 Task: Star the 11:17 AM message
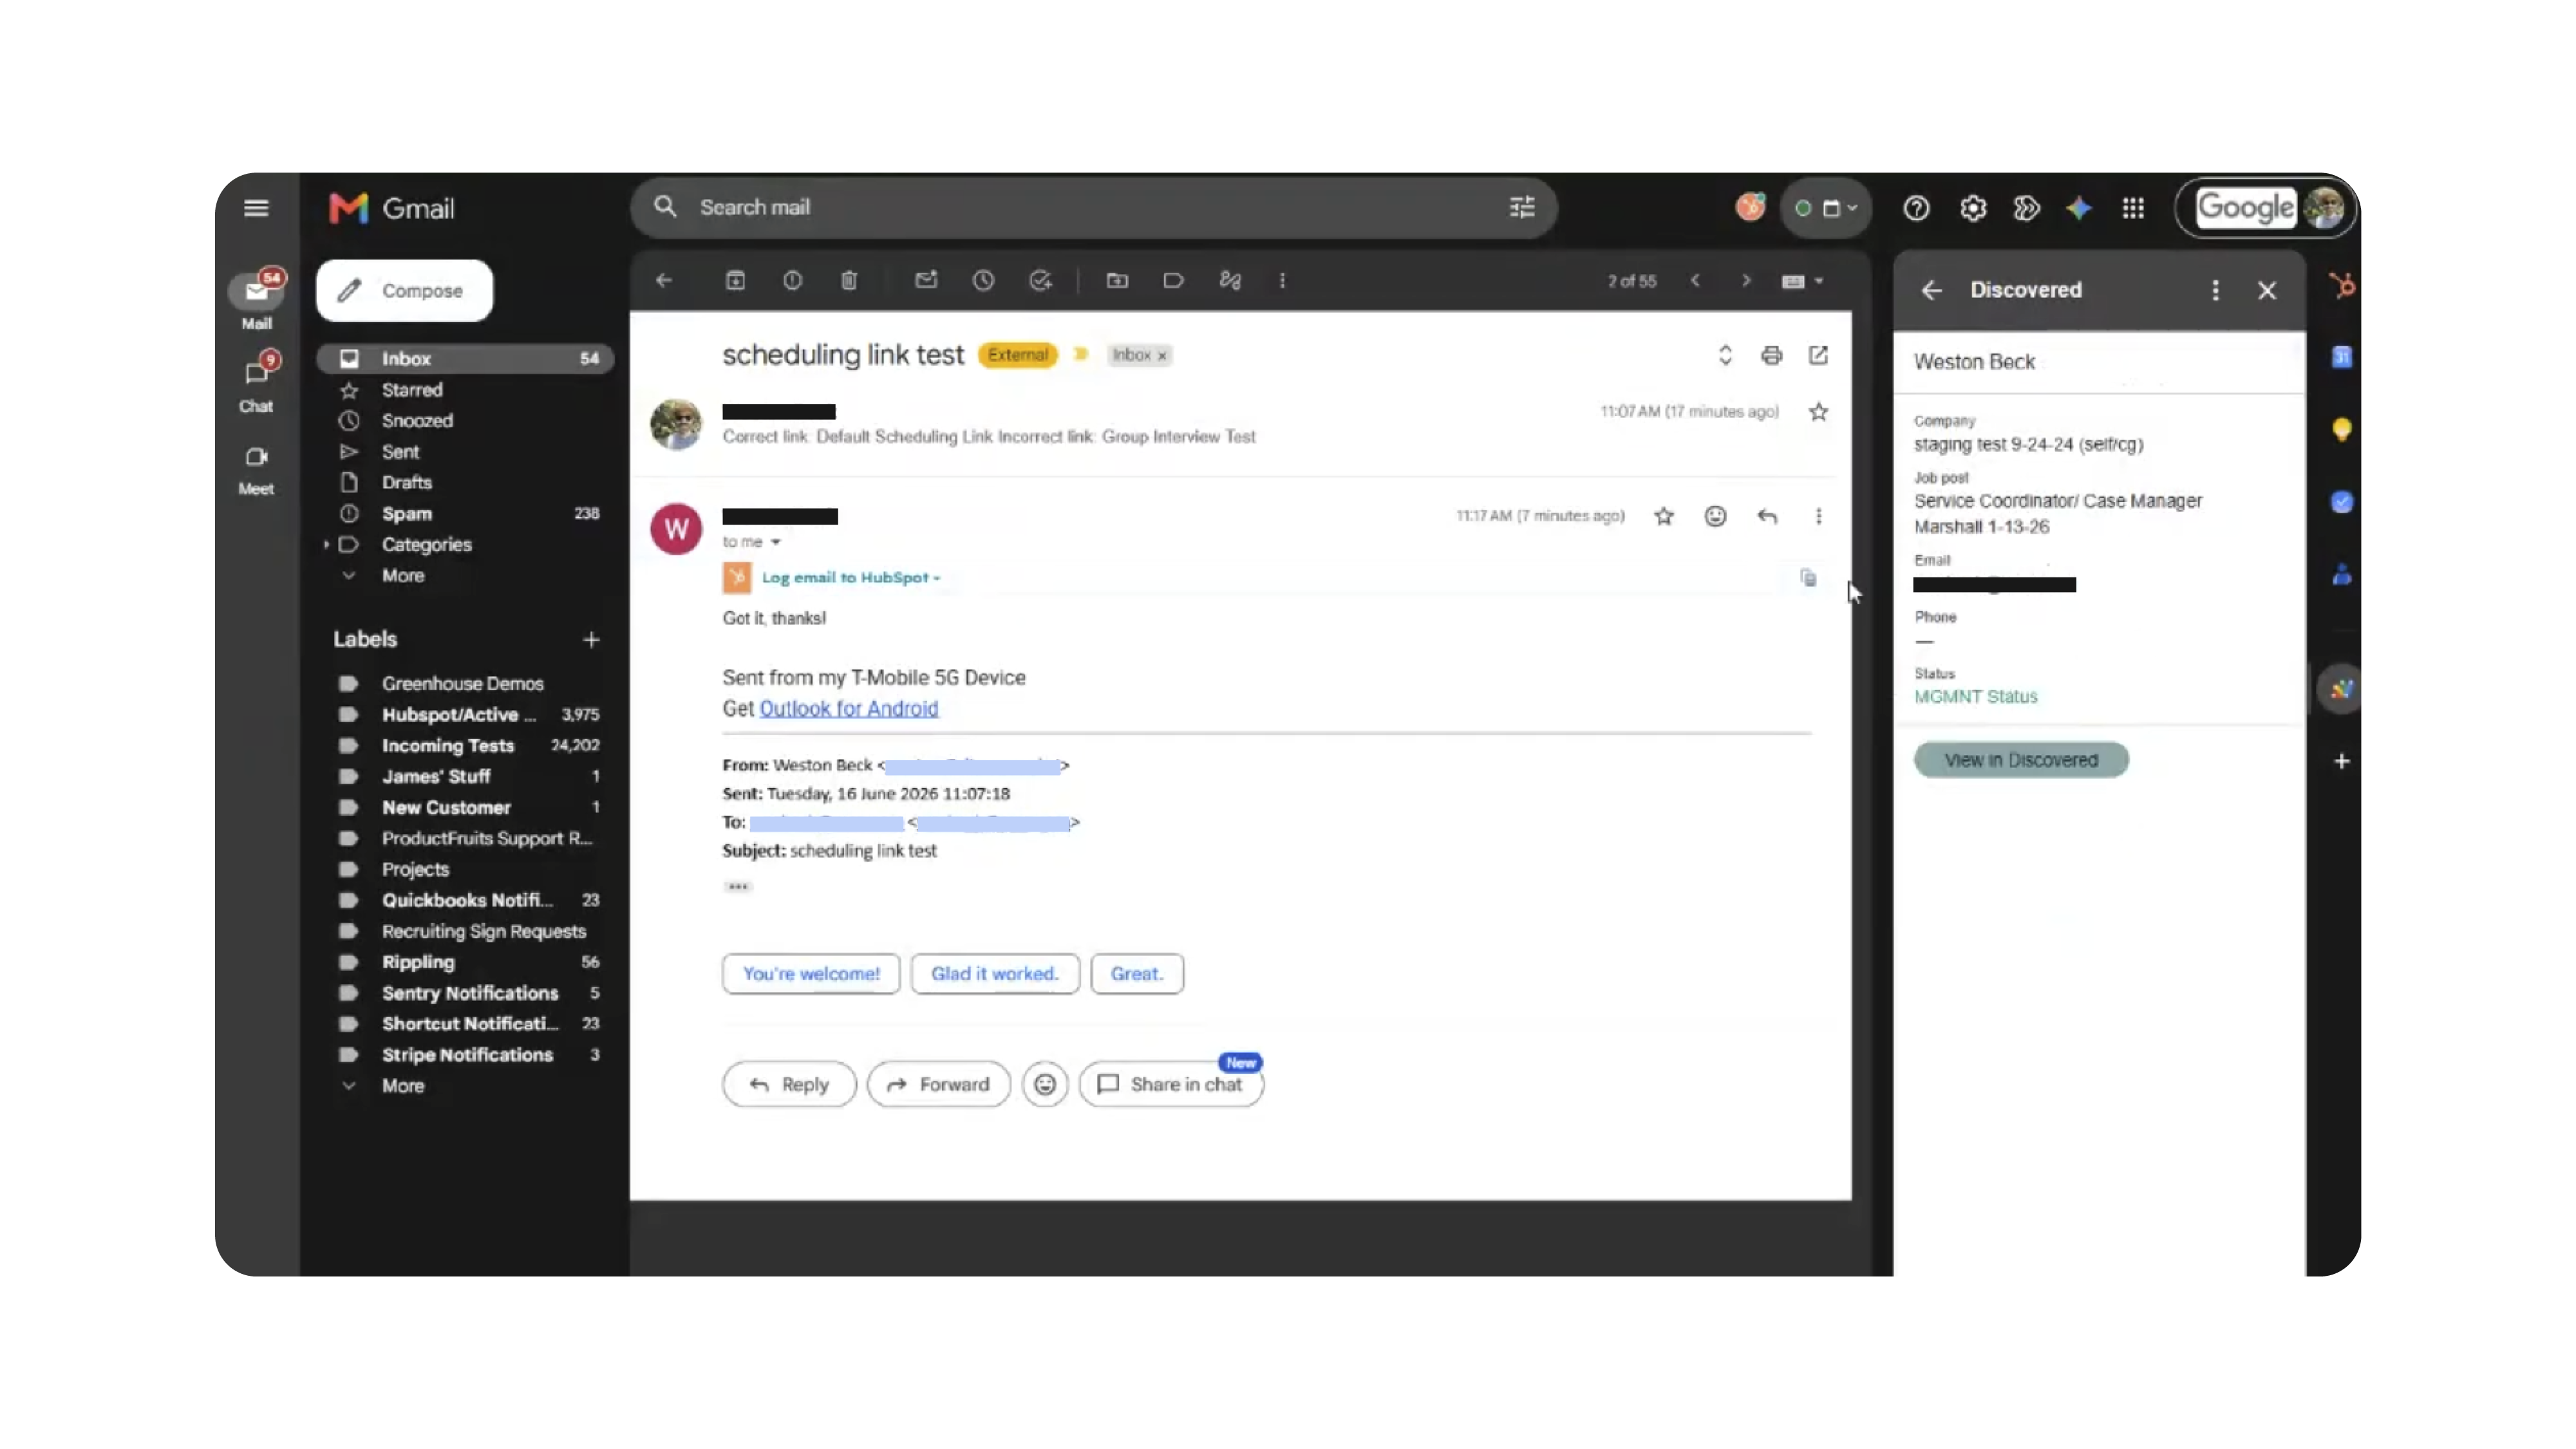pos(1663,516)
